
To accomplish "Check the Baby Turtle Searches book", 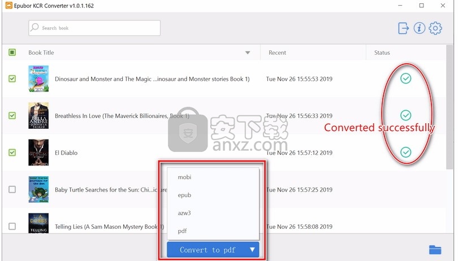I will click(x=12, y=189).
